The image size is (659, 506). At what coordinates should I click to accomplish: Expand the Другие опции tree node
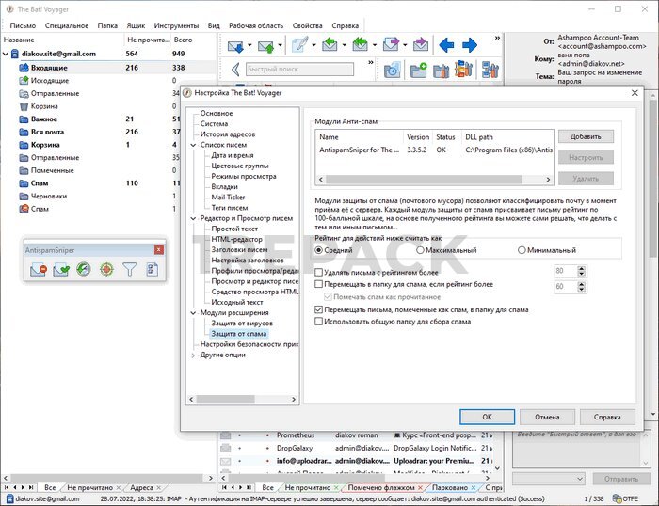(x=194, y=355)
